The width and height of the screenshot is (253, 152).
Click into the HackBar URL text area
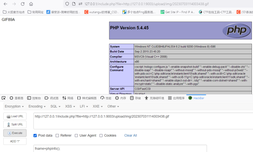(x=143, y=121)
